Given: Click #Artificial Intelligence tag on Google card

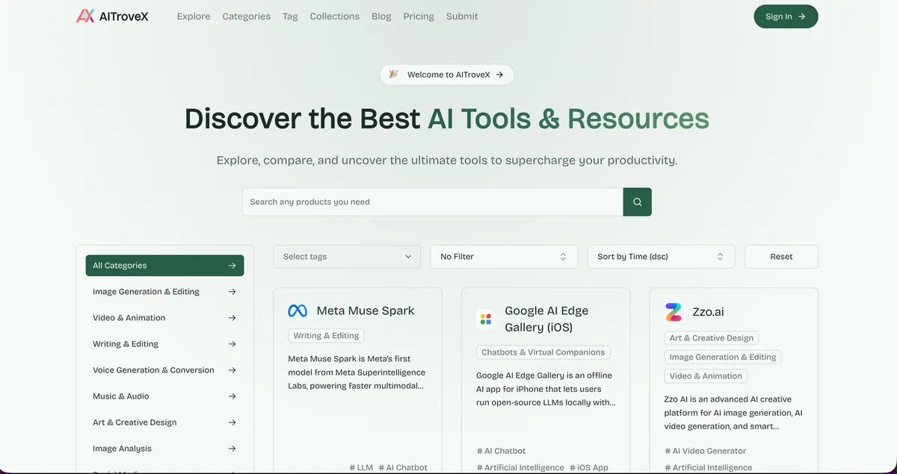Looking at the screenshot, I should pyautogui.click(x=520, y=467).
